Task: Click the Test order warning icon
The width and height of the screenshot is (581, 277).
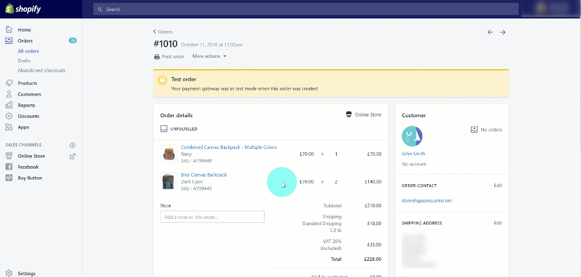Action: (x=162, y=80)
